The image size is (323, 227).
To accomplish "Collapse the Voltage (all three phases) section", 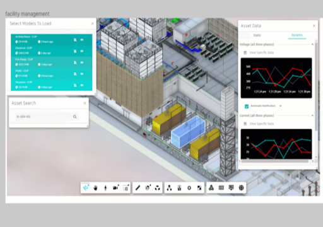I will tap(312, 44).
